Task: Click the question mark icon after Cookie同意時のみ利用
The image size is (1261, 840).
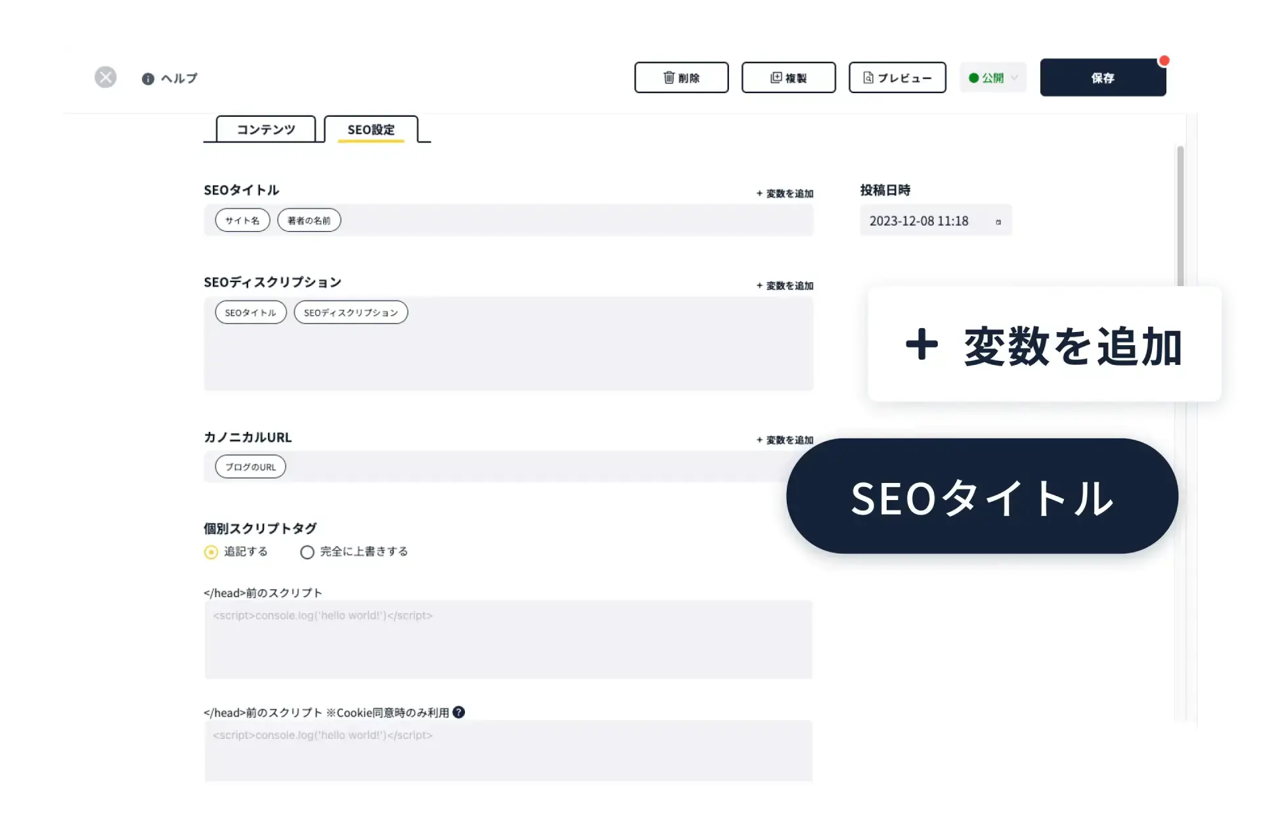Action: 459,712
